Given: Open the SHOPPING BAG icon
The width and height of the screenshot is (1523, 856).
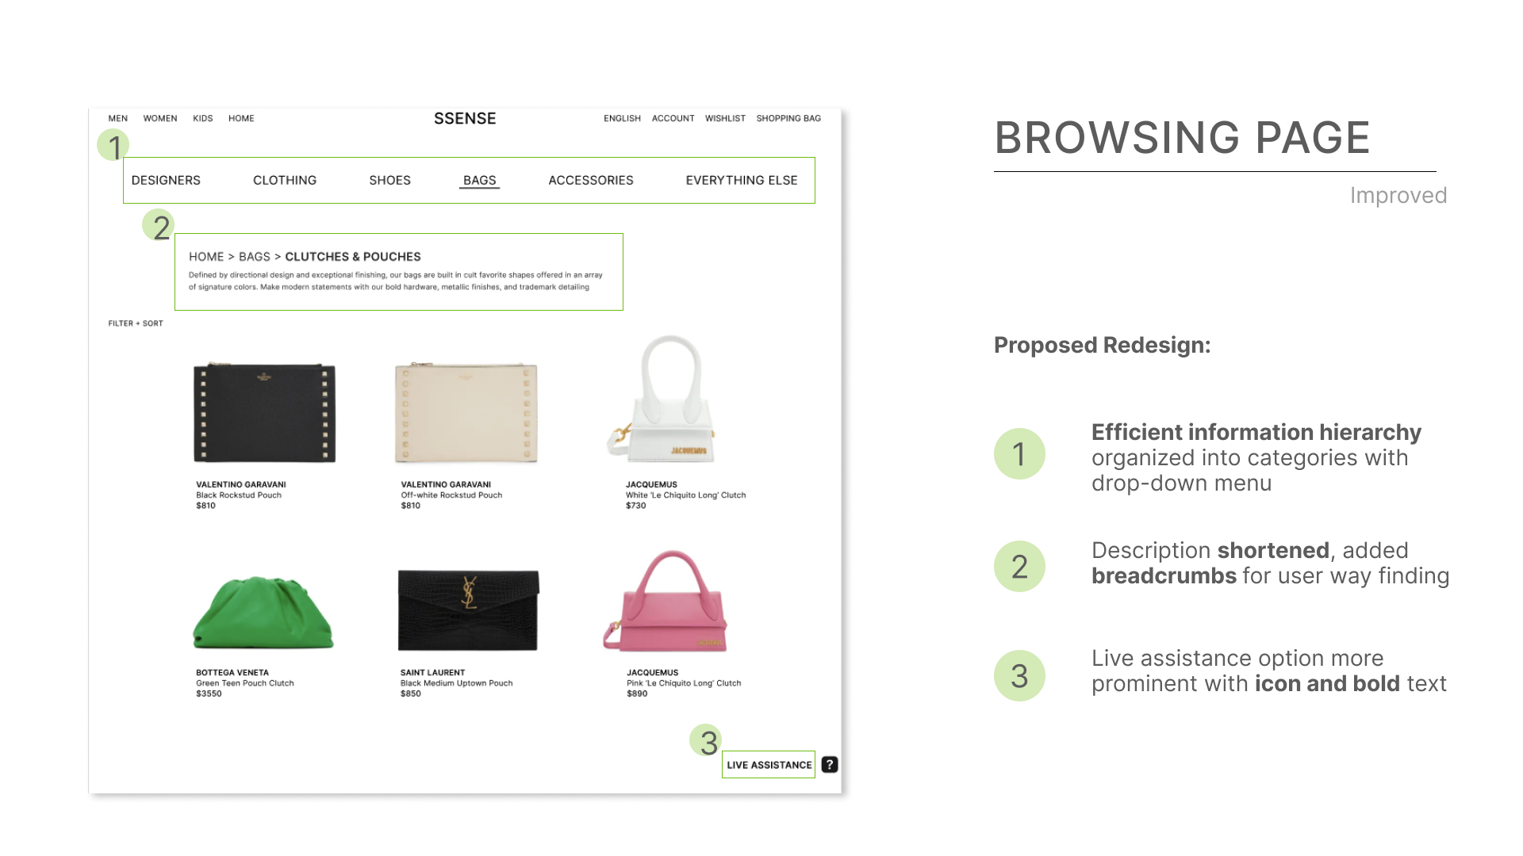Looking at the screenshot, I should coord(788,118).
